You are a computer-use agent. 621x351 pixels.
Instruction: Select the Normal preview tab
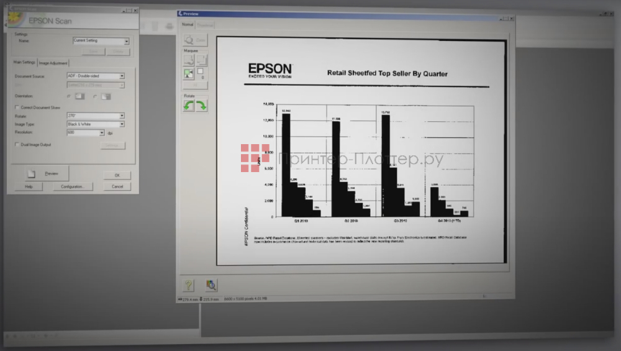pos(188,25)
